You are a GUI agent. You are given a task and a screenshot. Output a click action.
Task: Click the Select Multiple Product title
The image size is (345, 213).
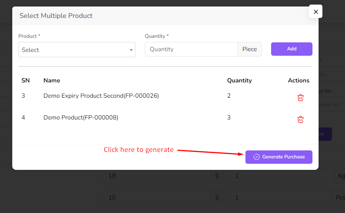[56, 16]
